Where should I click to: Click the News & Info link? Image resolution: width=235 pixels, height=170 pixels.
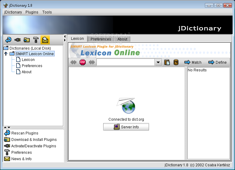click(x=22, y=159)
